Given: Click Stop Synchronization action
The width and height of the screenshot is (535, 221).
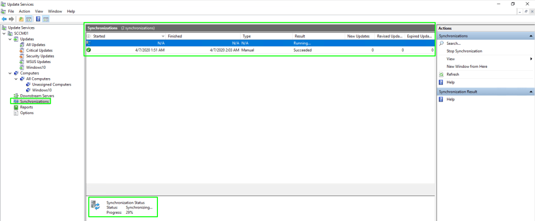Looking at the screenshot, I should tap(464, 51).
